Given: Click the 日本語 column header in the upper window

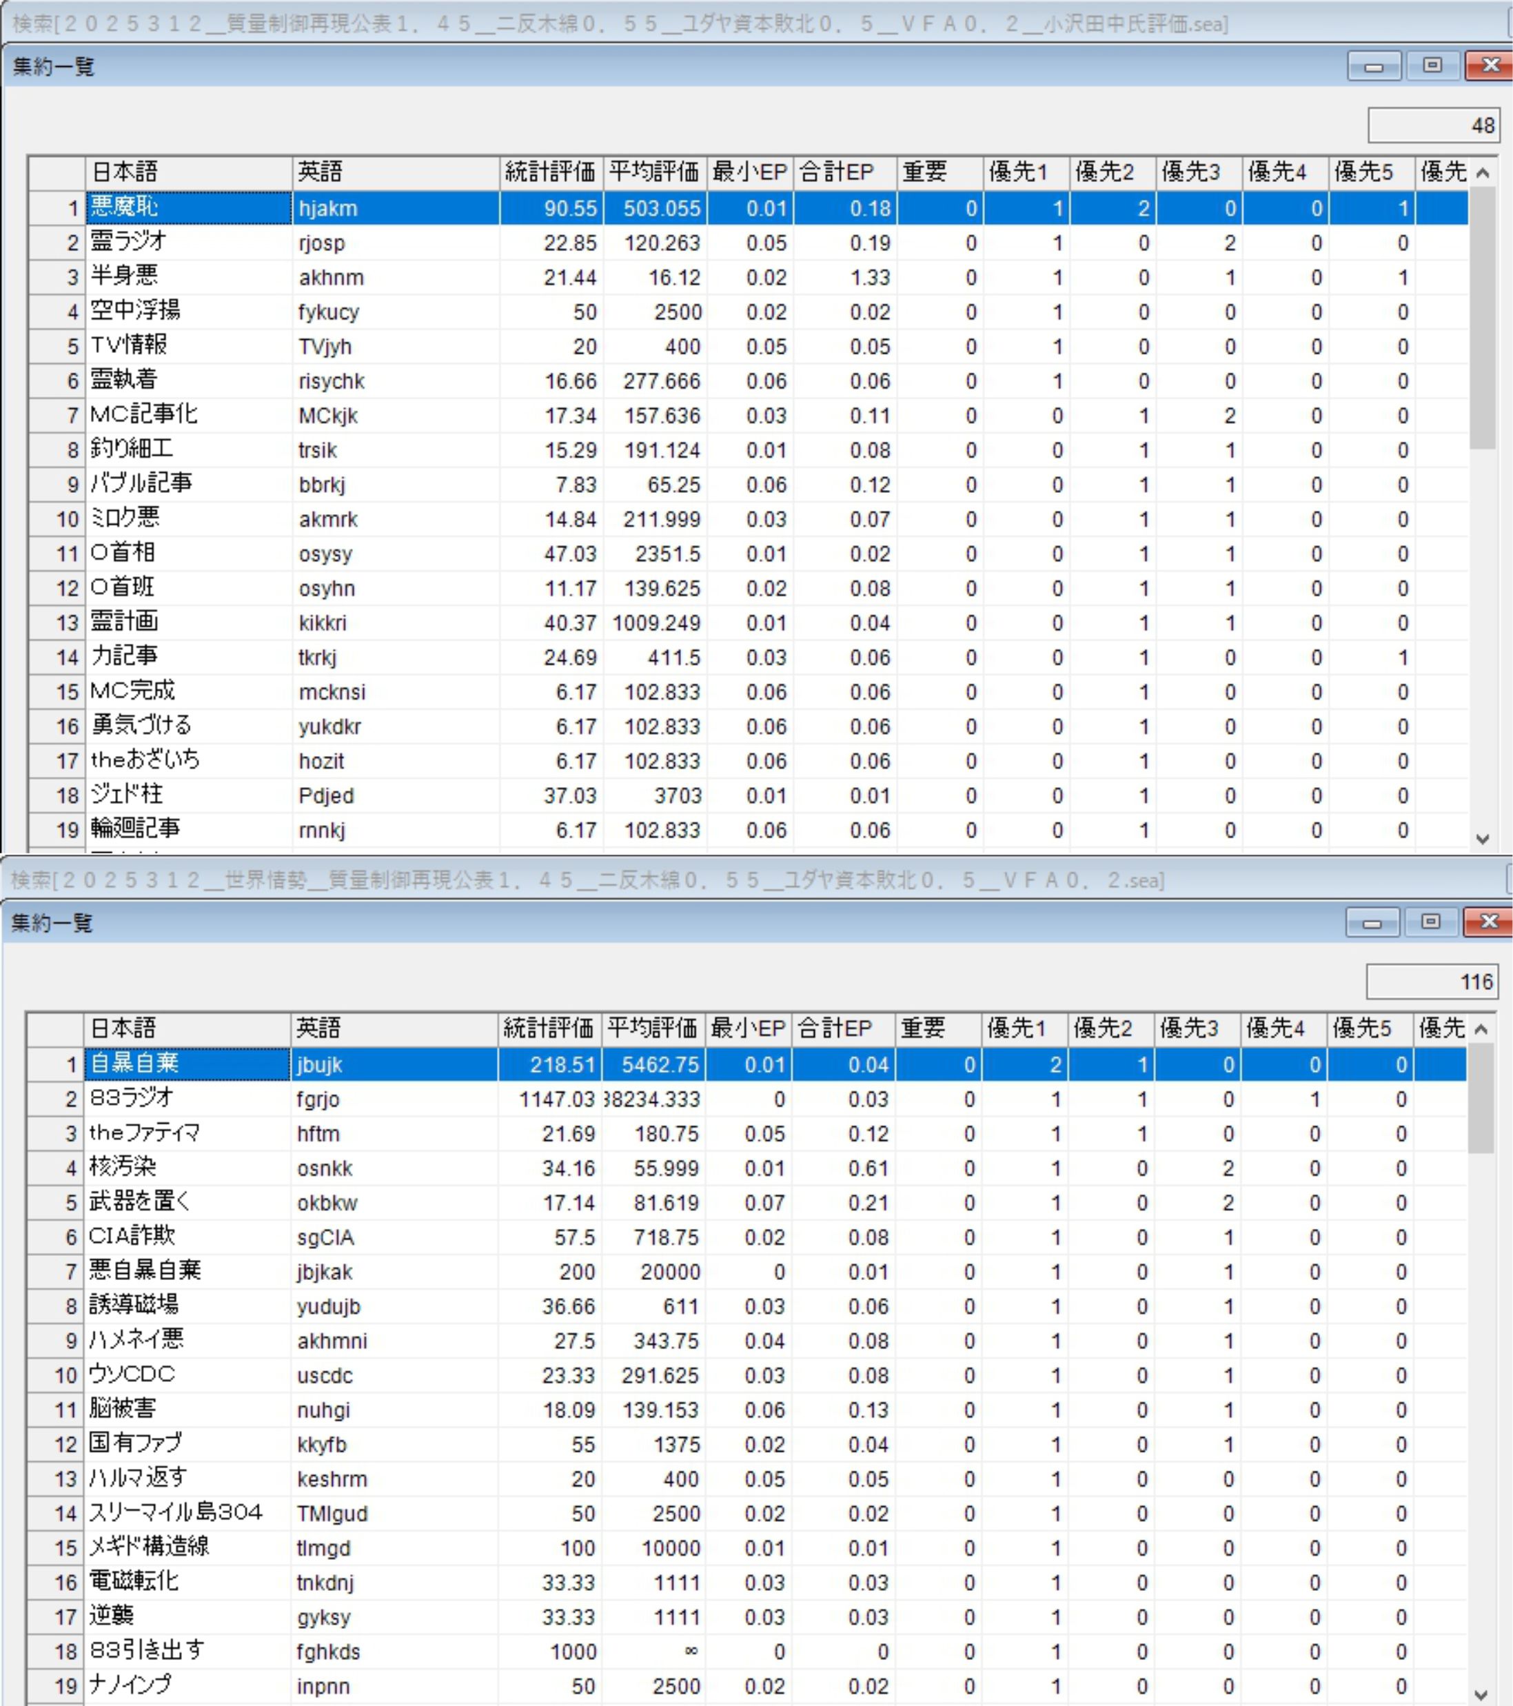Looking at the screenshot, I should [189, 172].
